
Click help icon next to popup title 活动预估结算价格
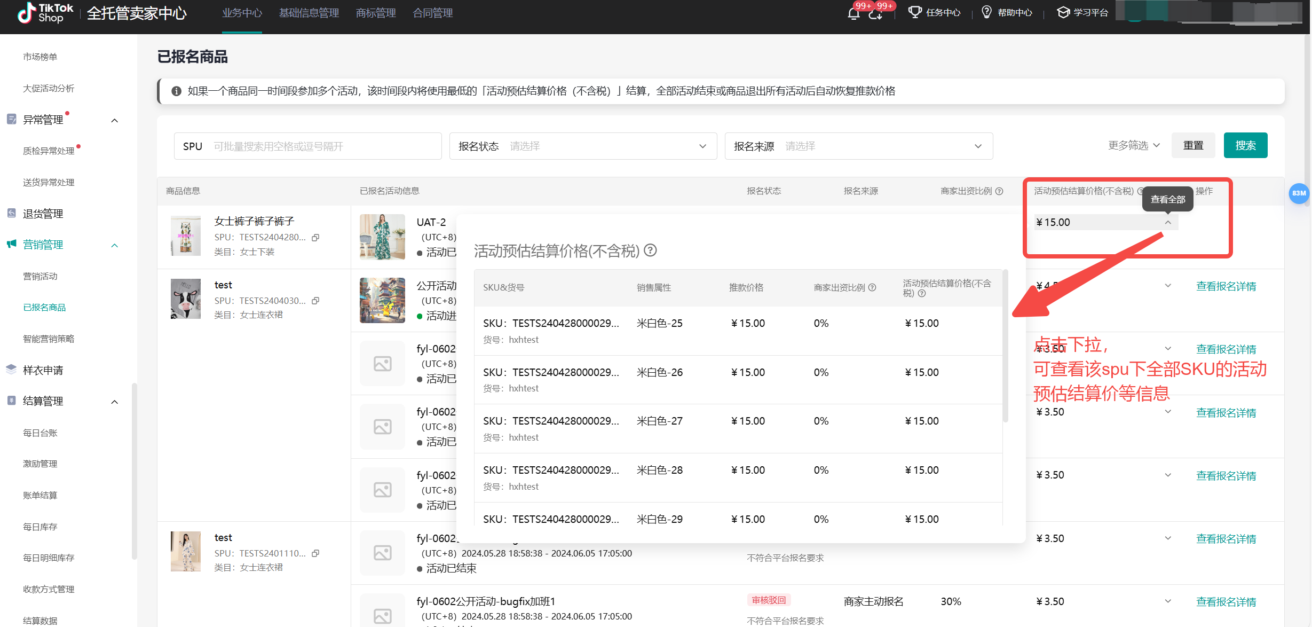pyautogui.click(x=650, y=250)
